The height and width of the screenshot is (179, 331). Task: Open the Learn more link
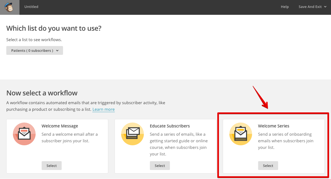pyautogui.click(x=104, y=109)
